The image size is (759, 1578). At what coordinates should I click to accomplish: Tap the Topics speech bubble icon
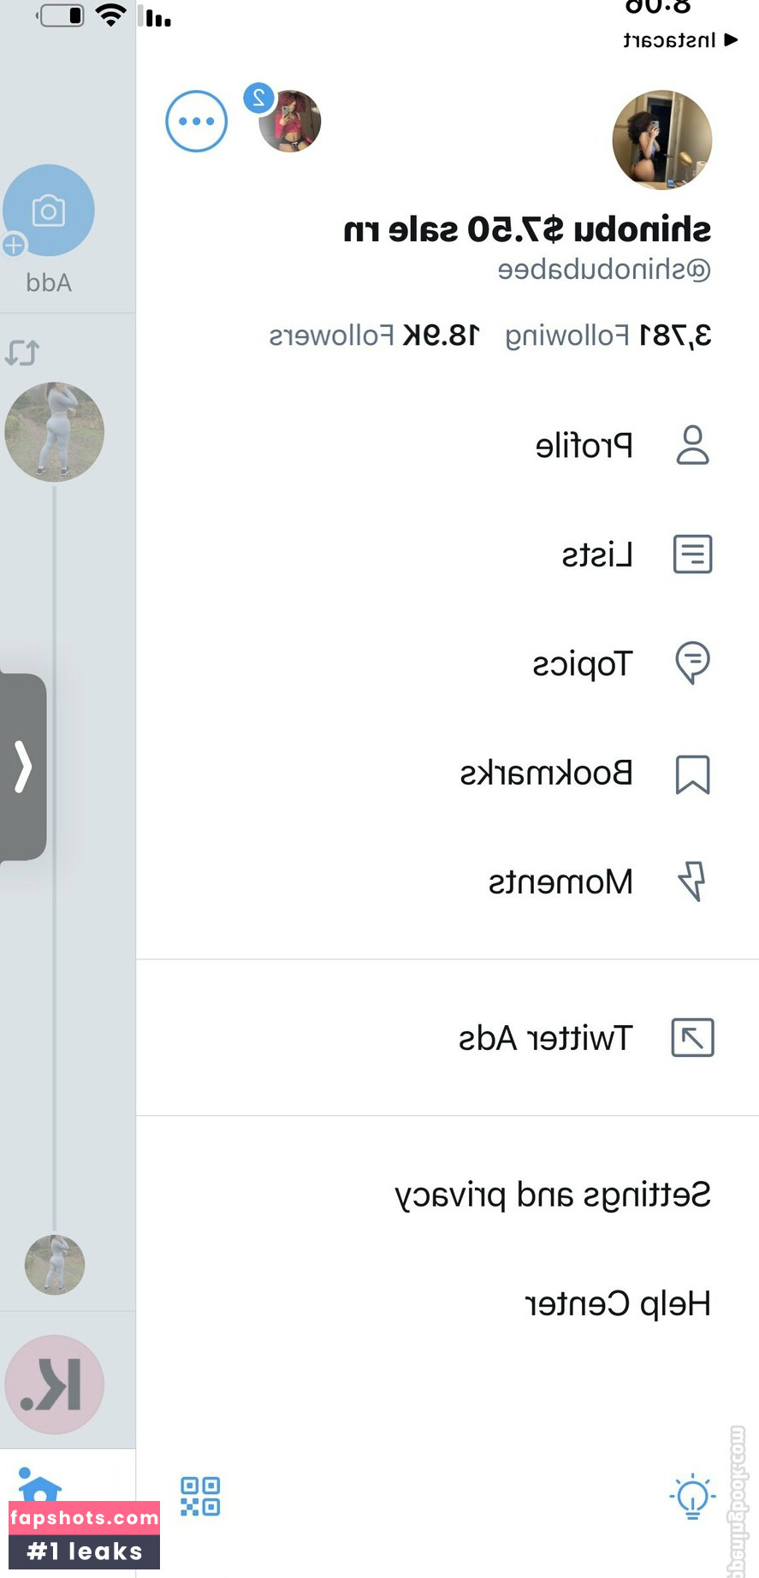pos(692,663)
